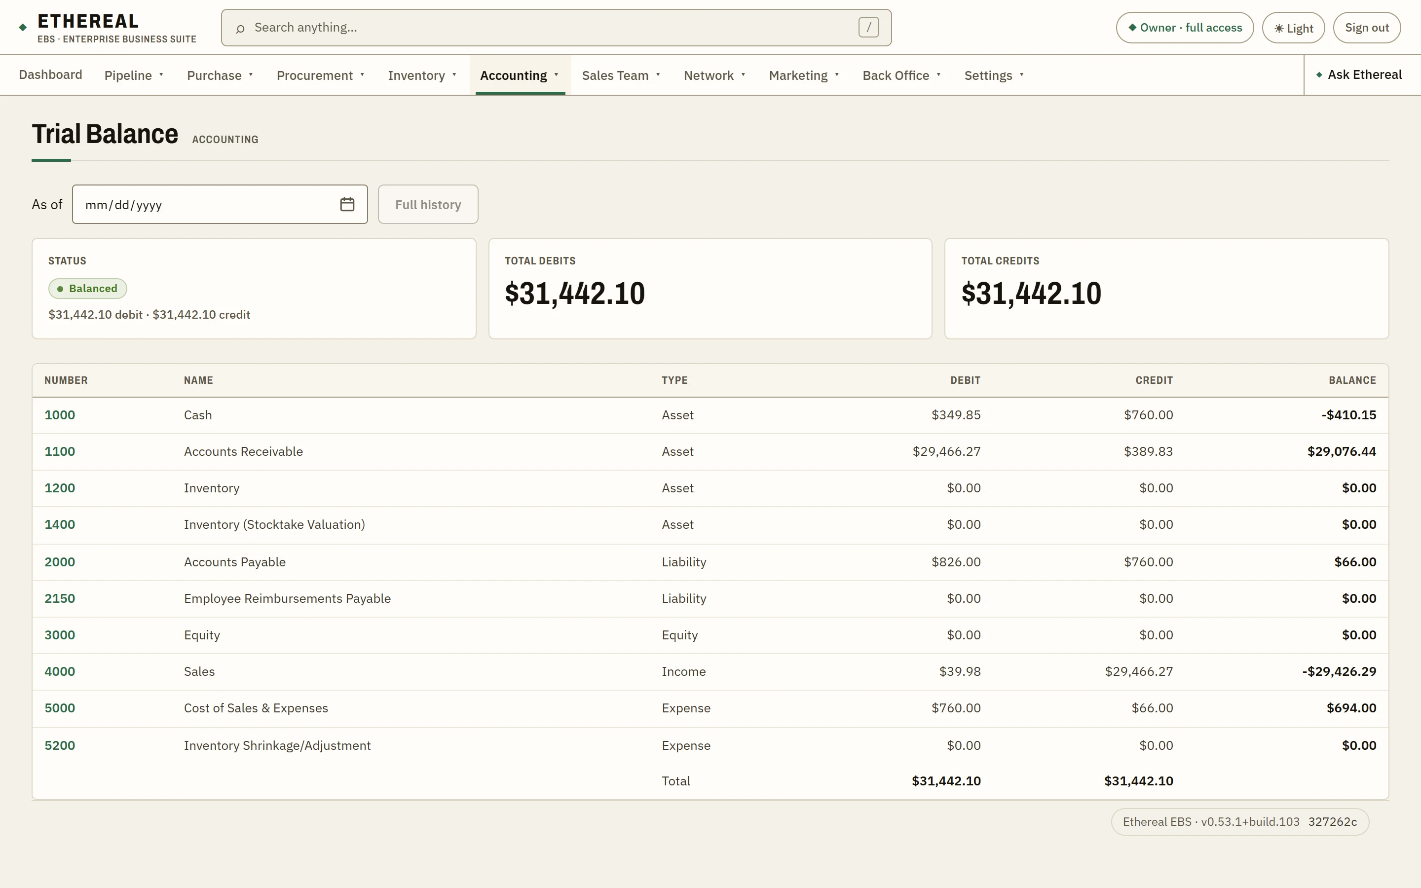Screen dimensions: 1421x888
Task: Click the -$29,426.29 Sales balance
Action: pyautogui.click(x=1339, y=671)
